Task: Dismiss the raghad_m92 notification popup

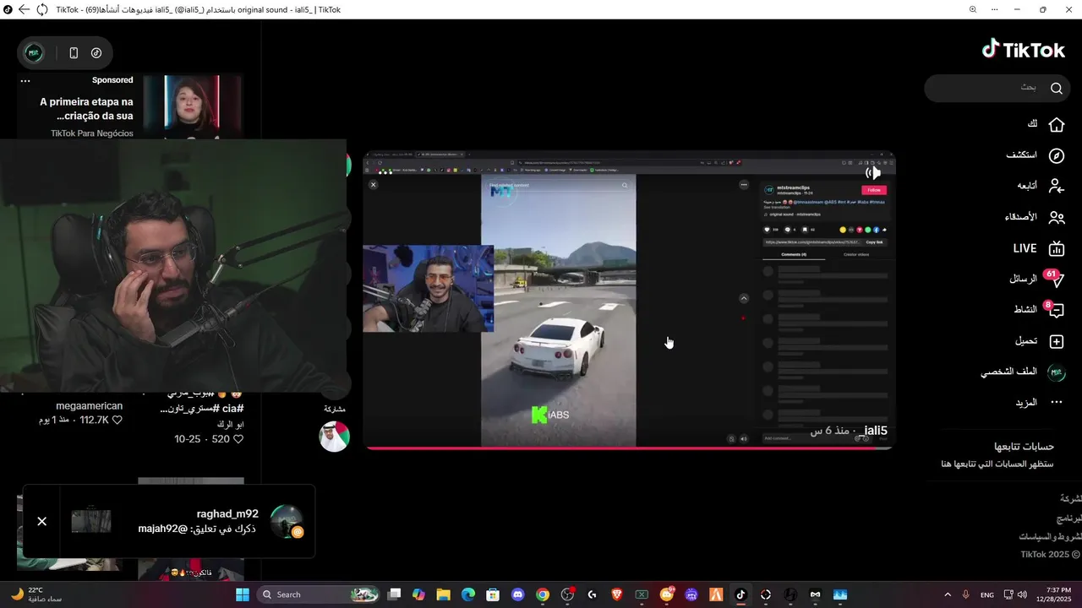Action: tap(42, 521)
